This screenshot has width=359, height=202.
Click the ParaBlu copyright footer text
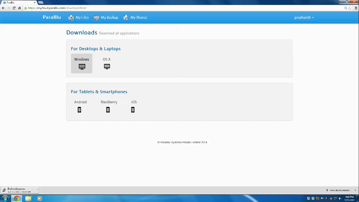point(182,142)
